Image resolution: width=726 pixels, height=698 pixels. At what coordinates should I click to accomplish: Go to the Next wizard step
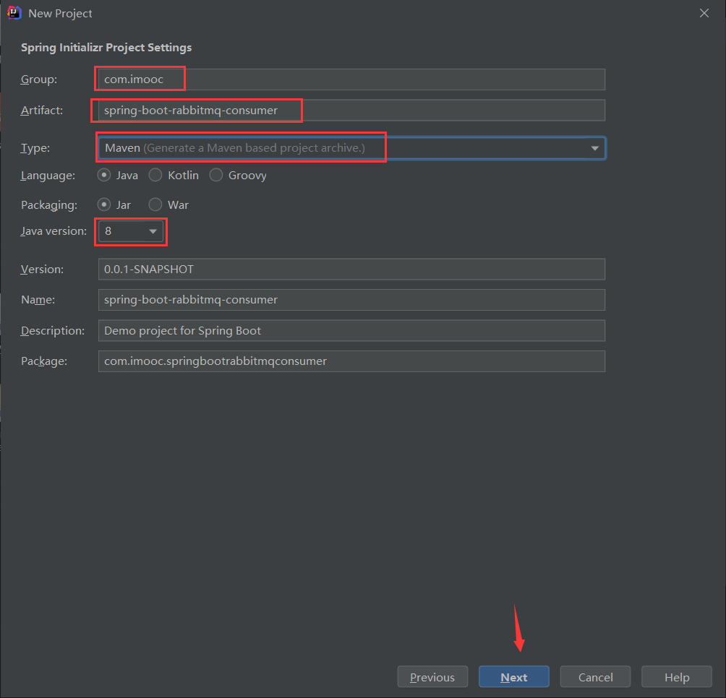coord(513,677)
